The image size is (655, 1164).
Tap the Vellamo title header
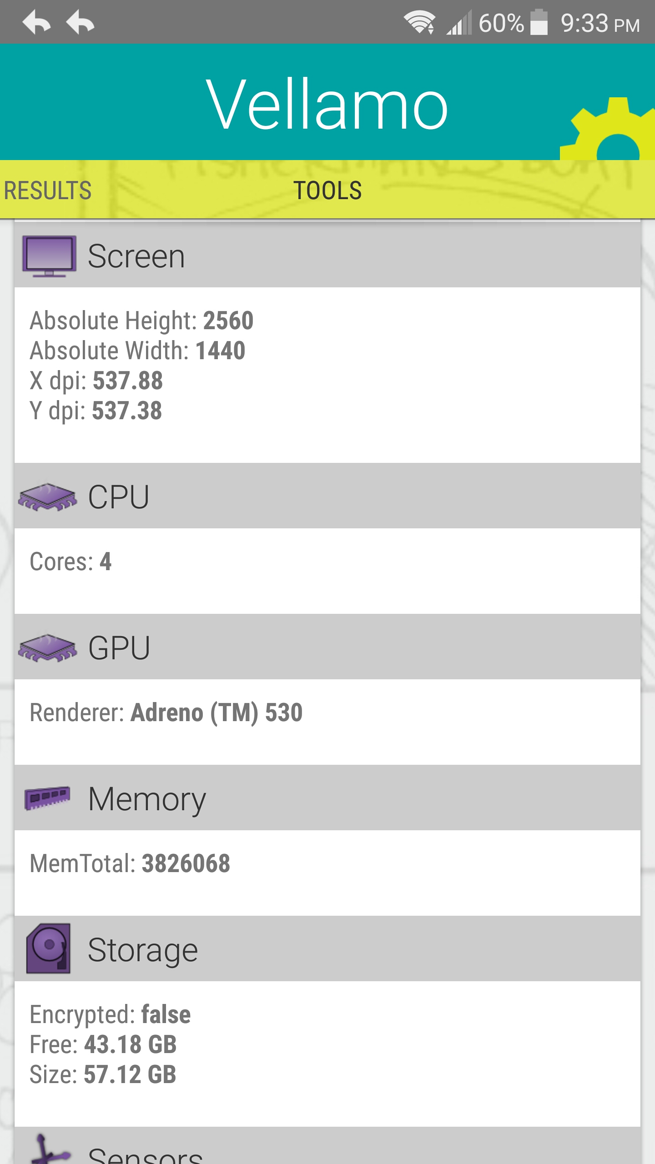click(x=327, y=104)
